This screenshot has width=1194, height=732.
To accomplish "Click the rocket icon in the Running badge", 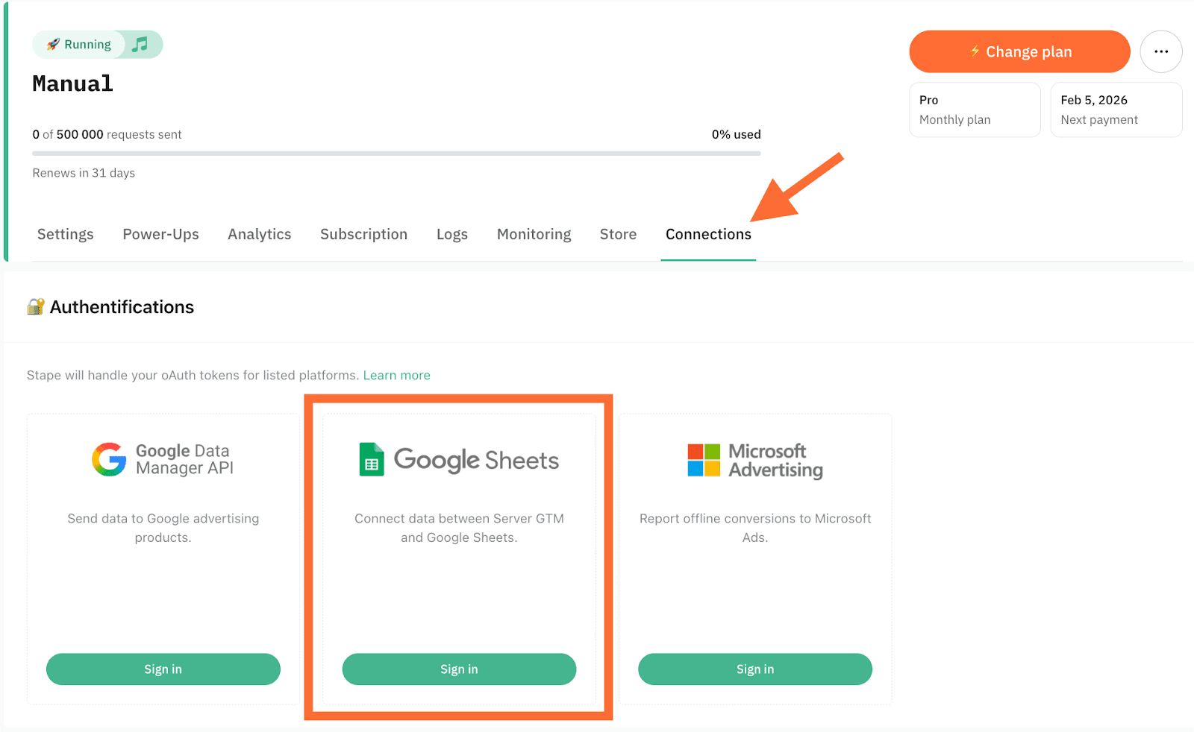I will (x=52, y=44).
